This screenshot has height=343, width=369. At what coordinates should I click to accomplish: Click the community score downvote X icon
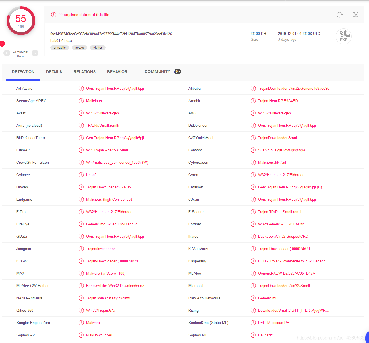click(x=7, y=53)
